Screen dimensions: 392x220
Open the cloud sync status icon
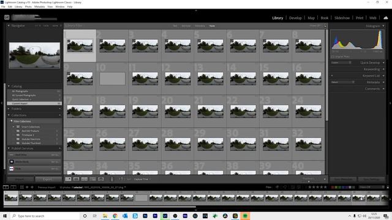[x=386, y=18]
